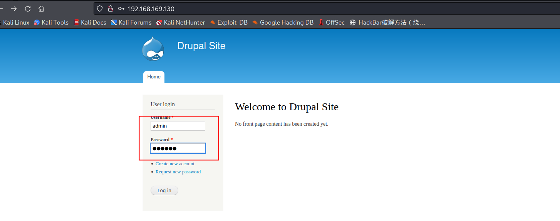
Task: Click the Welcome to Drupal Site heading
Action: click(287, 107)
